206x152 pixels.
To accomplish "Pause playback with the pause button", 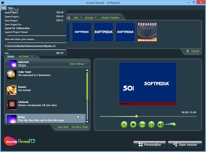I will click(x=124, y=124).
